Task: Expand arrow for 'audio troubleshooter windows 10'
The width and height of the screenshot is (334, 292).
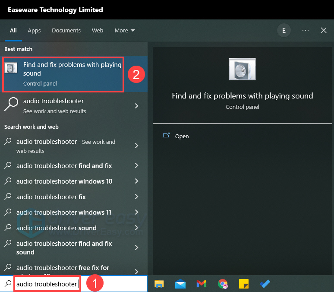Action: coord(136,181)
